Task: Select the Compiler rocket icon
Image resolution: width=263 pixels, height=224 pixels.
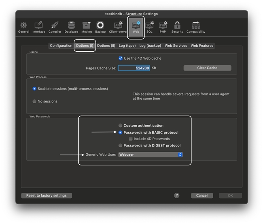Action: click(55, 27)
